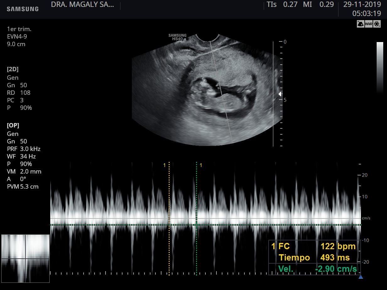
Task: Toggle the HAR harmonic imaging icon
Action: tap(368, 24)
